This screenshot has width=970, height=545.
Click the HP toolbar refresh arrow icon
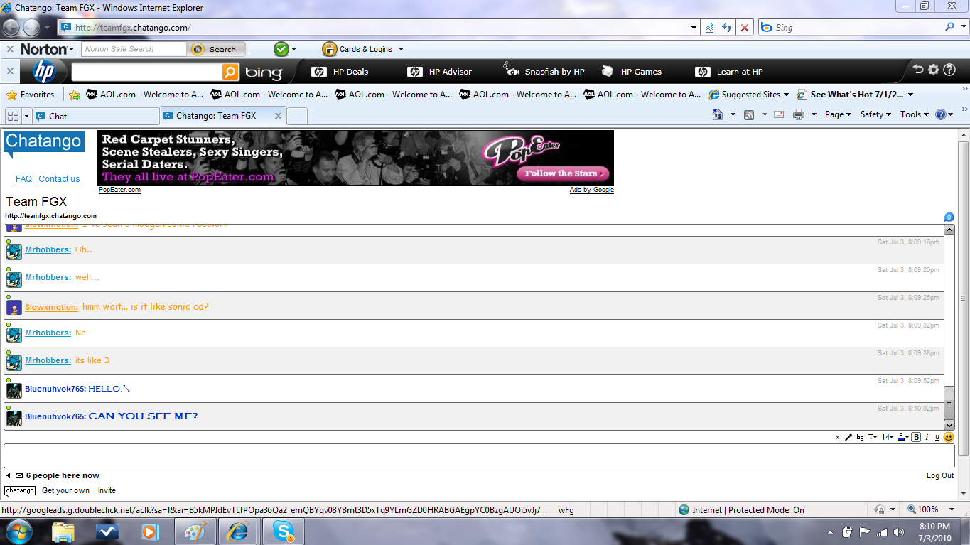918,70
